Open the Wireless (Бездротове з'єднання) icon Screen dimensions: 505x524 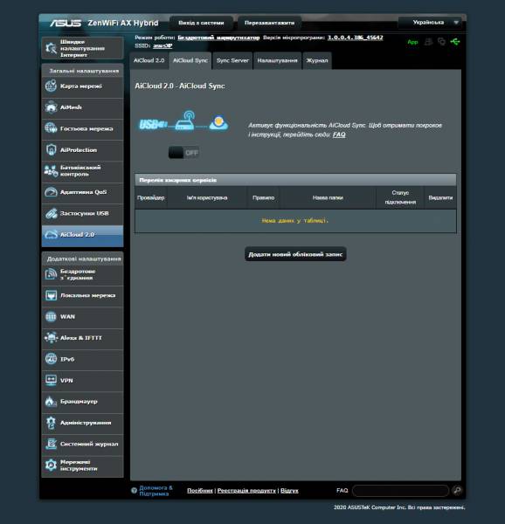tap(51, 274)
